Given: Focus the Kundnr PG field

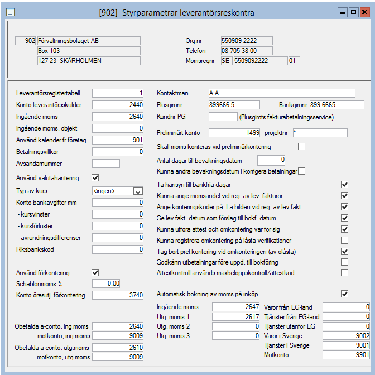Looking at the screenshot, I should 223,117.
